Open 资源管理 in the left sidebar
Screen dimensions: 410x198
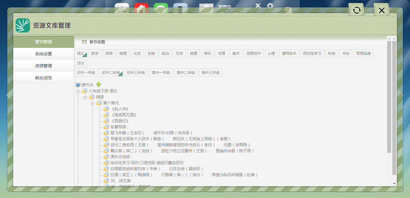[44, 66]
